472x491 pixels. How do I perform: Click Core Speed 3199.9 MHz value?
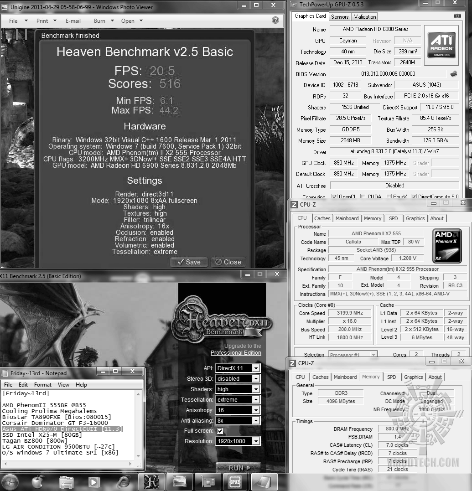[x=350, y=313]
